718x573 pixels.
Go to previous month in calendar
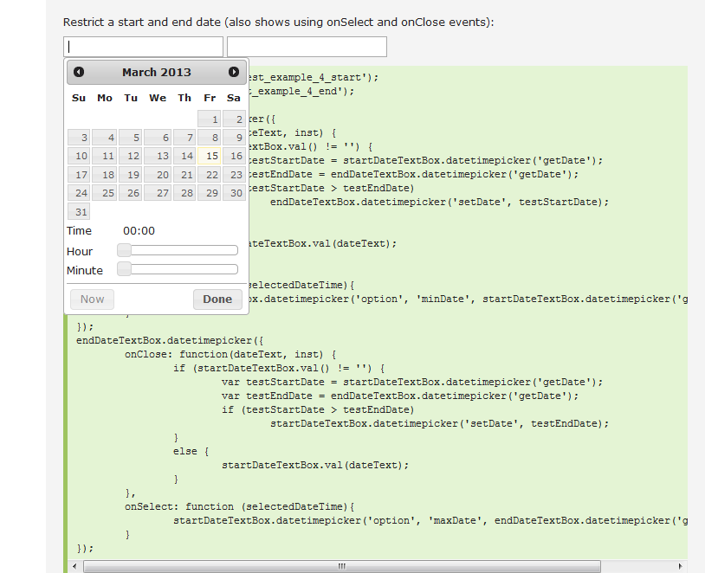pos(79,72)
